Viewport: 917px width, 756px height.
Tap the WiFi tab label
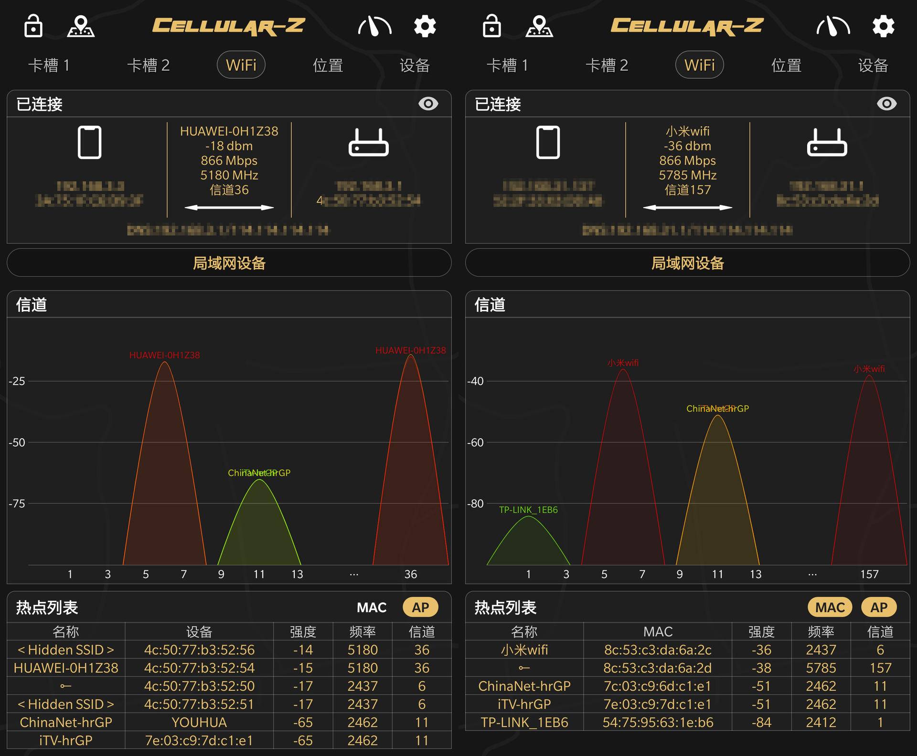[x=241, y=64]
